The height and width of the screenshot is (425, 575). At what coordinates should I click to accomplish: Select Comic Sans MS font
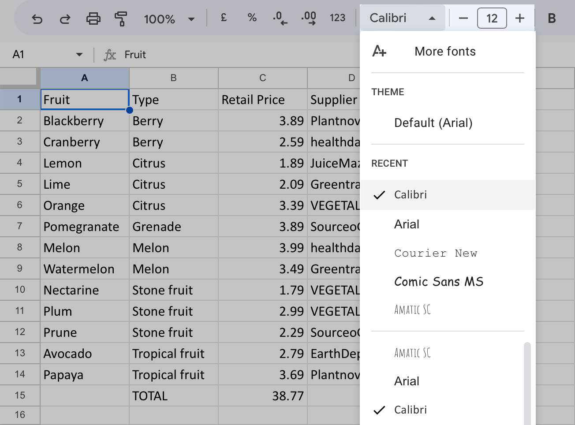coord(448,282)
